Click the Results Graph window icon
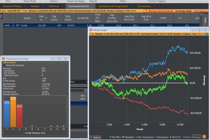The height and width of the screenshot is (140, 210). coord(91,30)
